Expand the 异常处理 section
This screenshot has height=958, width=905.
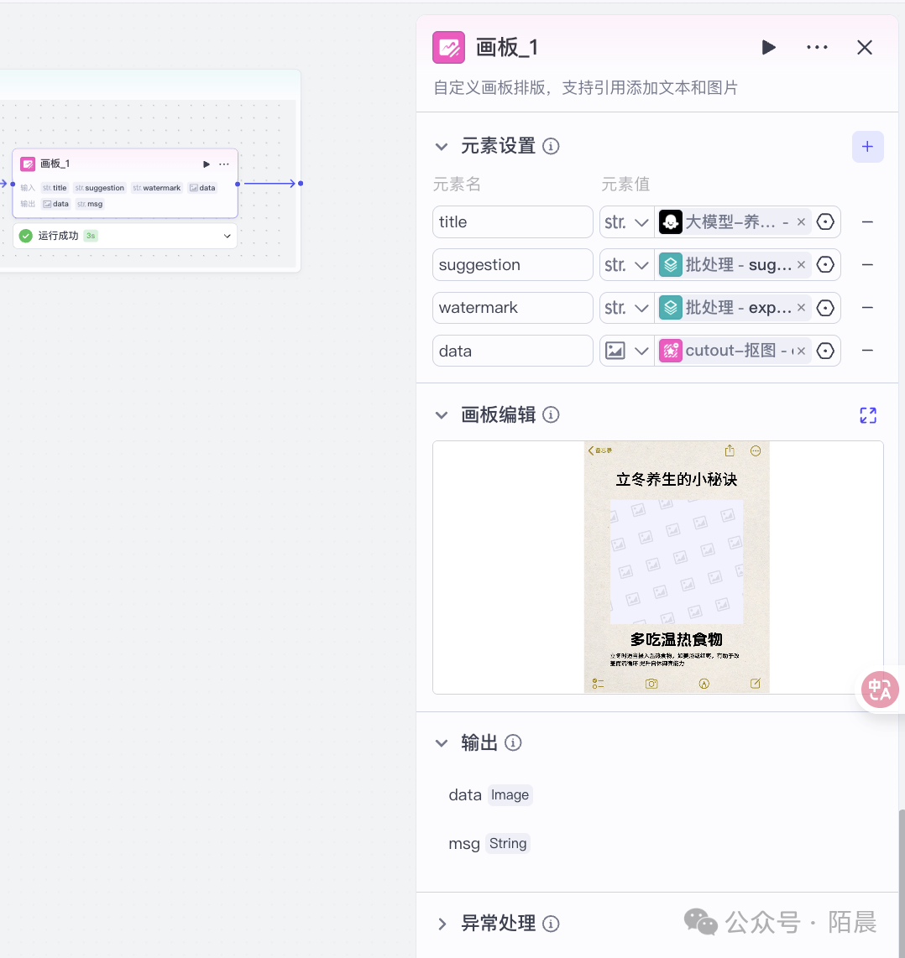[x=442, y=924]
